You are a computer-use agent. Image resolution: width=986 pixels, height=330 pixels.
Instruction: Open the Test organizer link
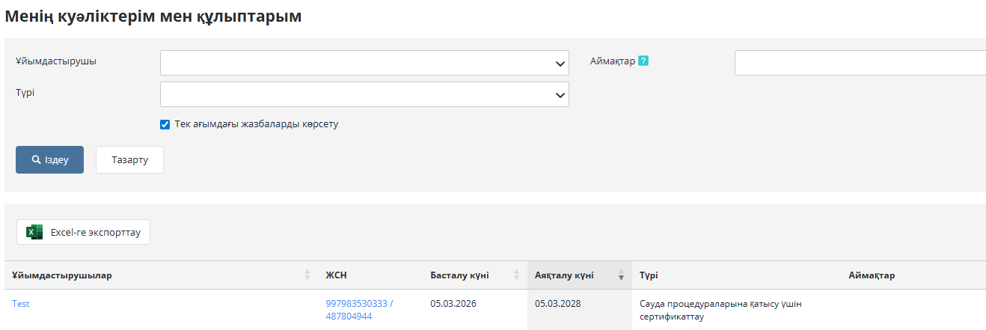(21, 304)
